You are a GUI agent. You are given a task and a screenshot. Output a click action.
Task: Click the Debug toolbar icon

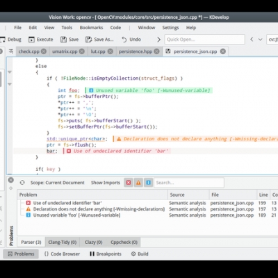(3, 40)
